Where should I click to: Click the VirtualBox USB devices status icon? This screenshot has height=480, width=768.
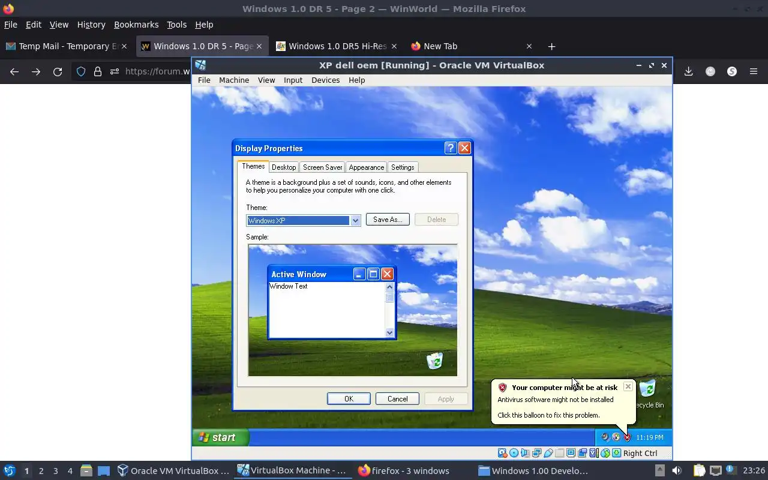(548, 453)
